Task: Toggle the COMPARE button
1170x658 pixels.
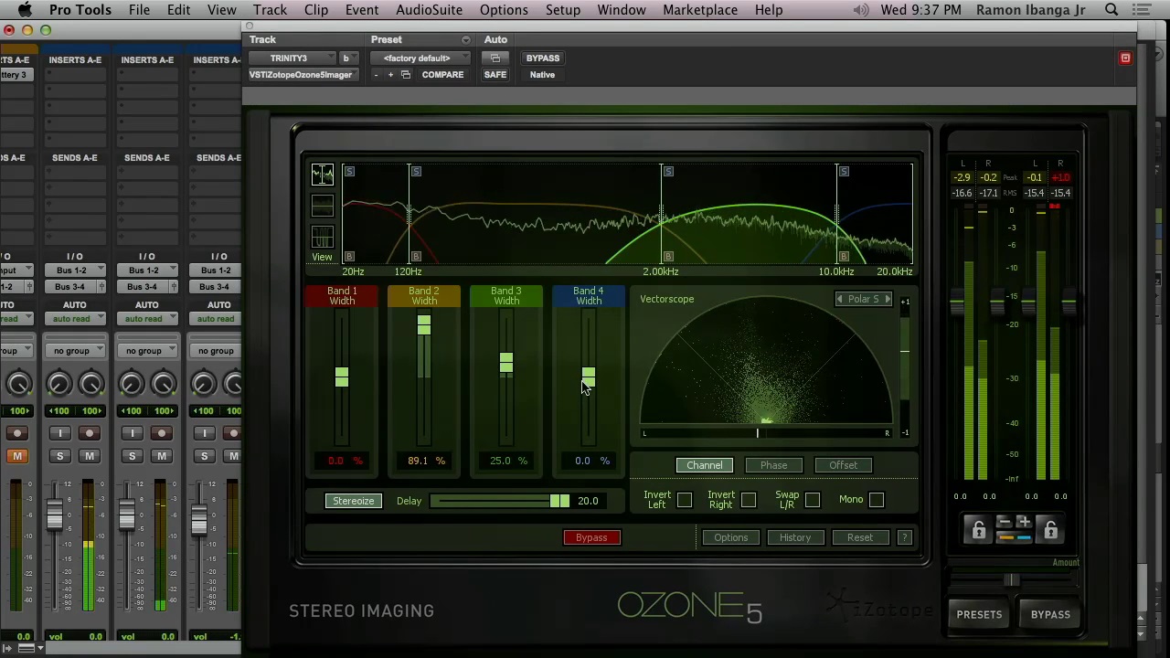Action: 442,75
